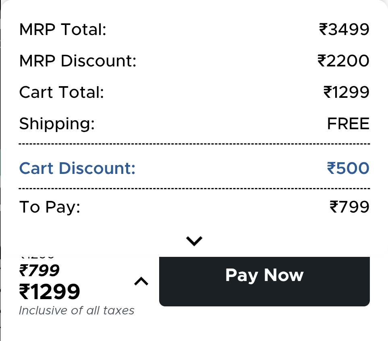This screenshot has height=341, width=388.
Task: Click the ₹799 amount in To Pay row
Action: point(349,207)
